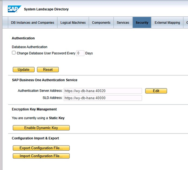Open DB Instances and Companies tab
Image resolution: width=188 pixels, height=170 pixels.
[x=33, y=23]
